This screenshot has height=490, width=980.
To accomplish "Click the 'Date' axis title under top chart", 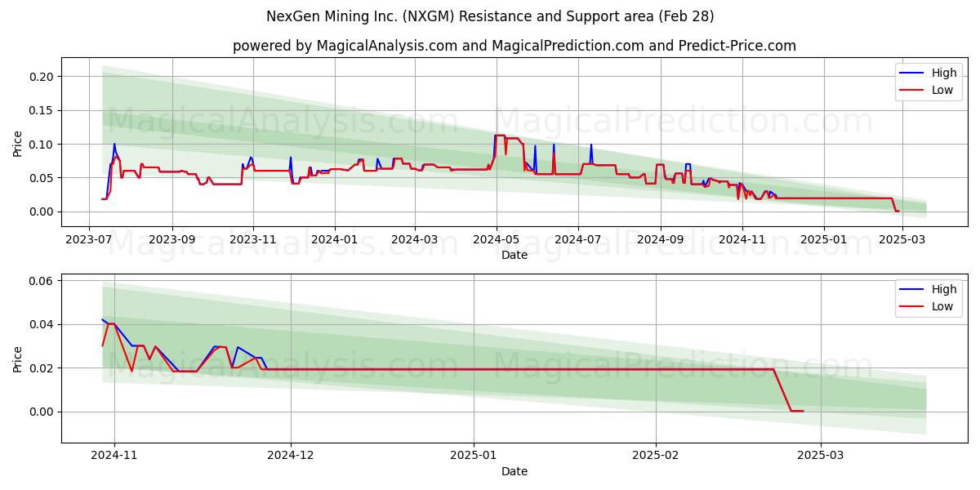I will click(x=514, y=255).
